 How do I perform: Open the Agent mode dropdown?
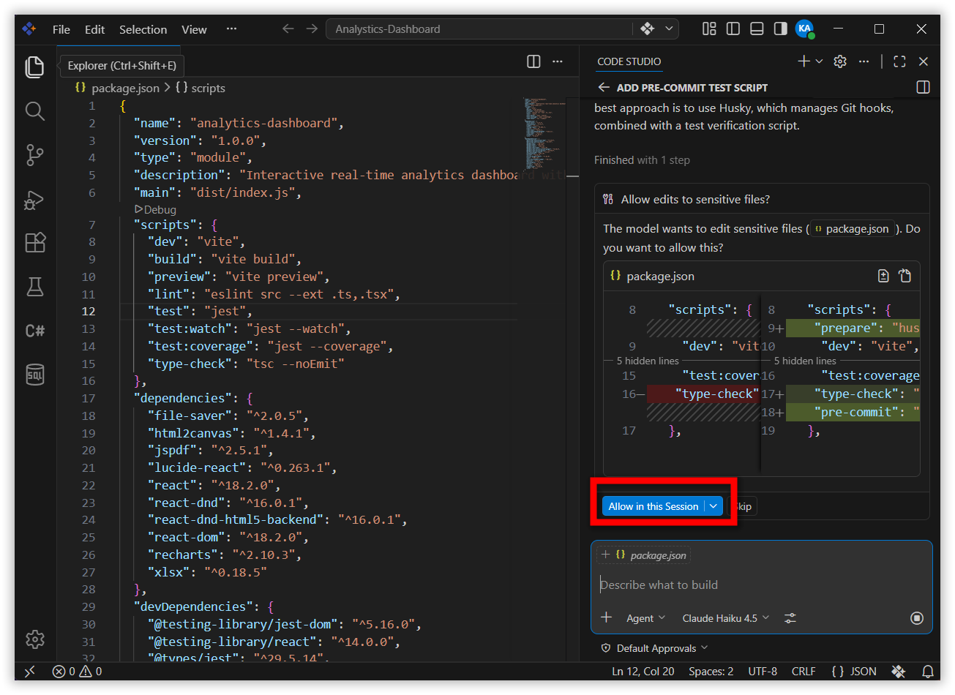[x=645, y=618]
